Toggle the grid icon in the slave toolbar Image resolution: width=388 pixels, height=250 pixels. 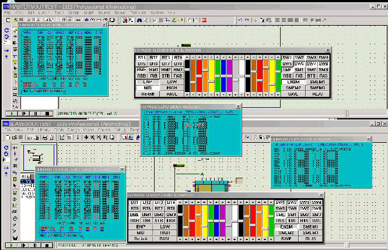click(69, 136)
